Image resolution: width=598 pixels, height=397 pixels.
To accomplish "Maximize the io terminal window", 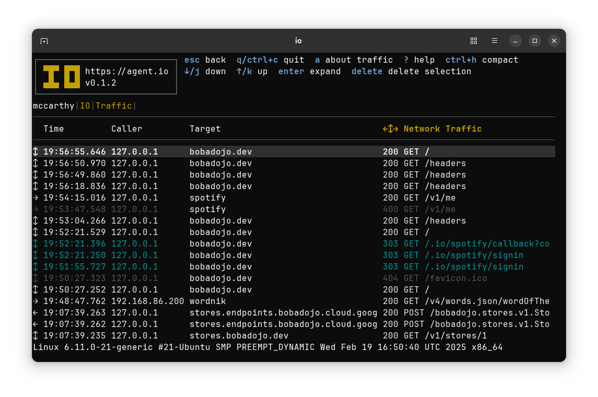I will 535,41.
